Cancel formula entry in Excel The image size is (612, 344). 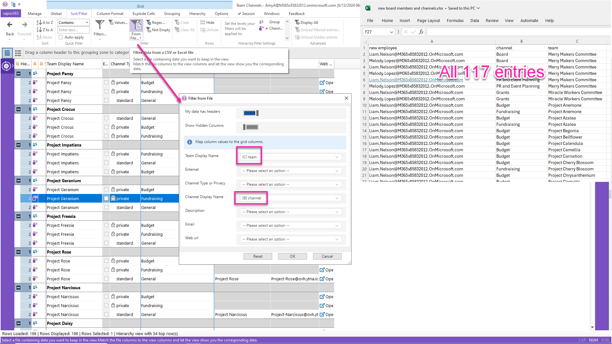click(405, 32)
